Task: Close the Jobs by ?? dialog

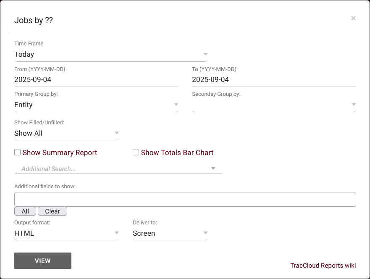Action: (353, 18)
